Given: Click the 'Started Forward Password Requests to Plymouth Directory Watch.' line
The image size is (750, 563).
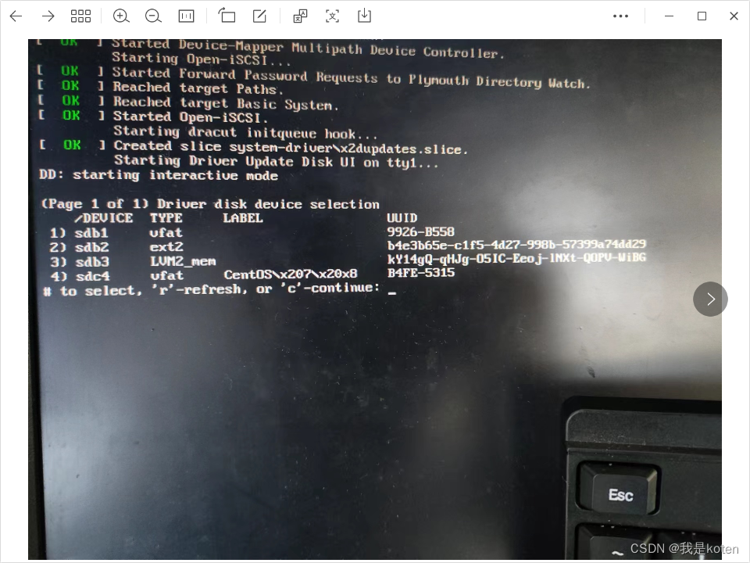Looking at the screenshot, I should pos(352,78).
